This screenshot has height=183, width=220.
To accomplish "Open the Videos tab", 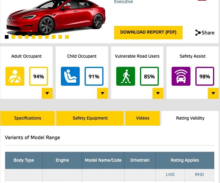I will [142, 118].
